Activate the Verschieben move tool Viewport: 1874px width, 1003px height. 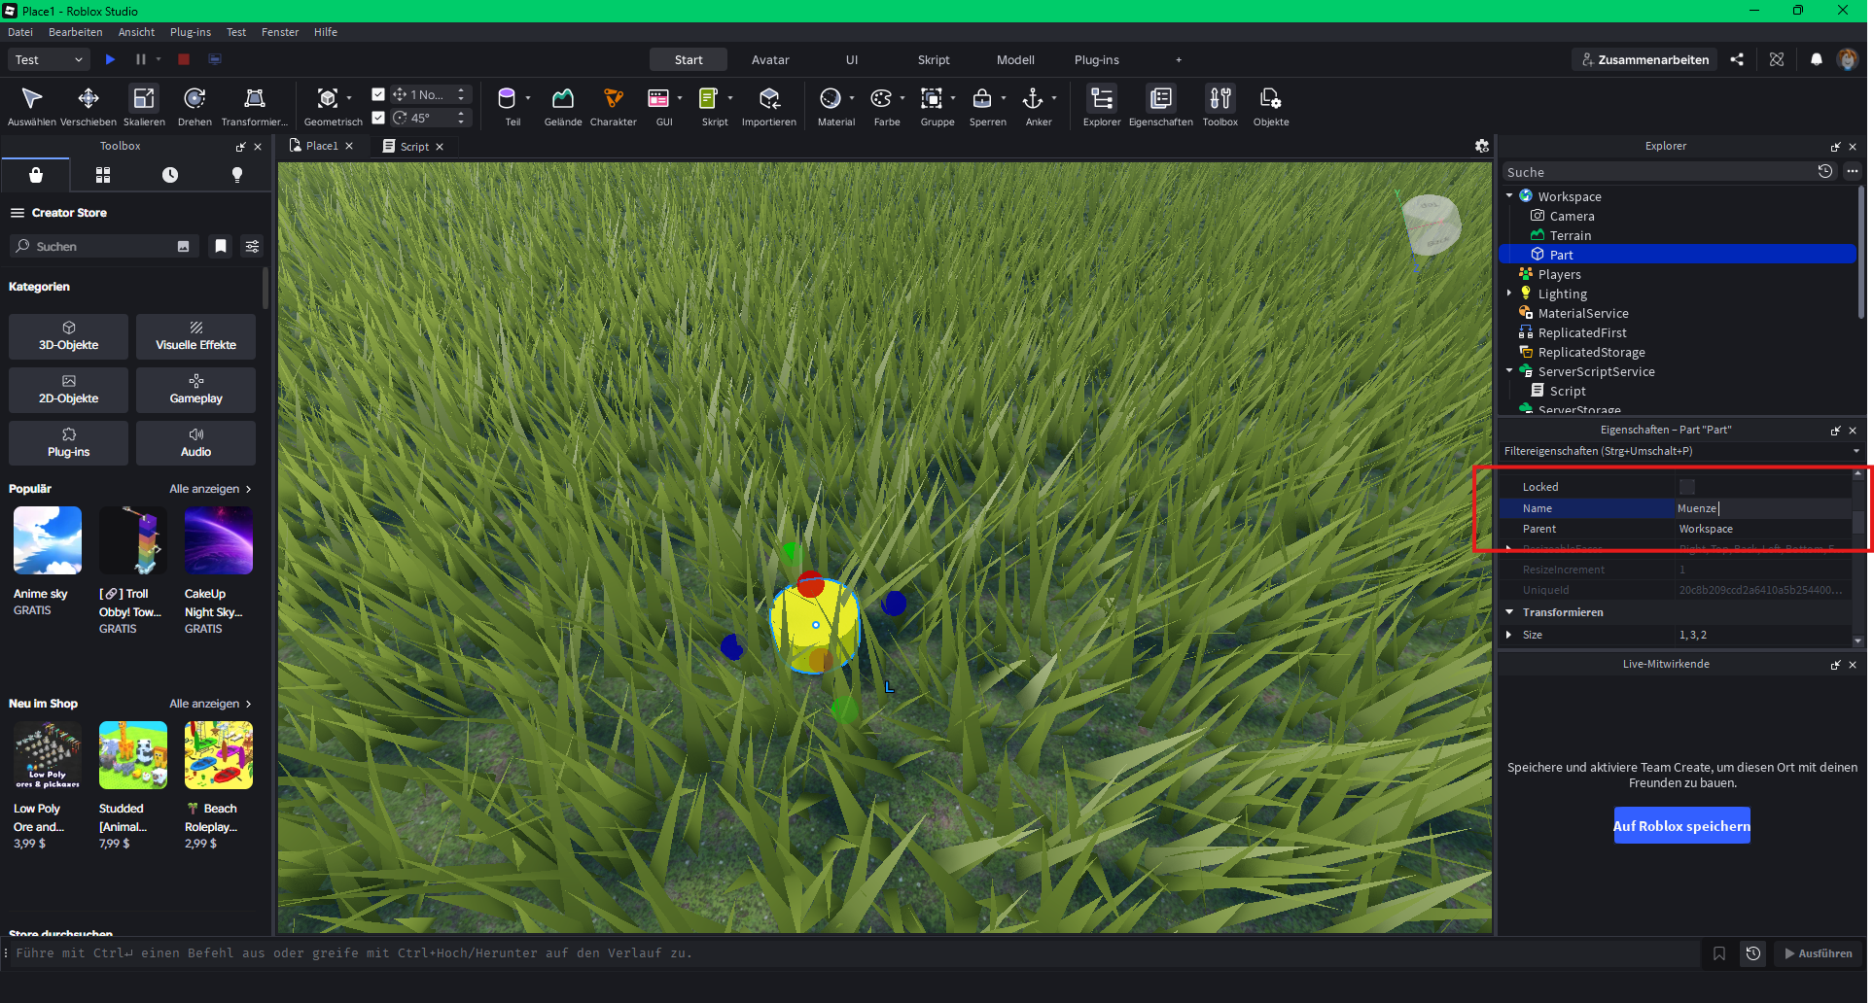(x=88, y=106)
